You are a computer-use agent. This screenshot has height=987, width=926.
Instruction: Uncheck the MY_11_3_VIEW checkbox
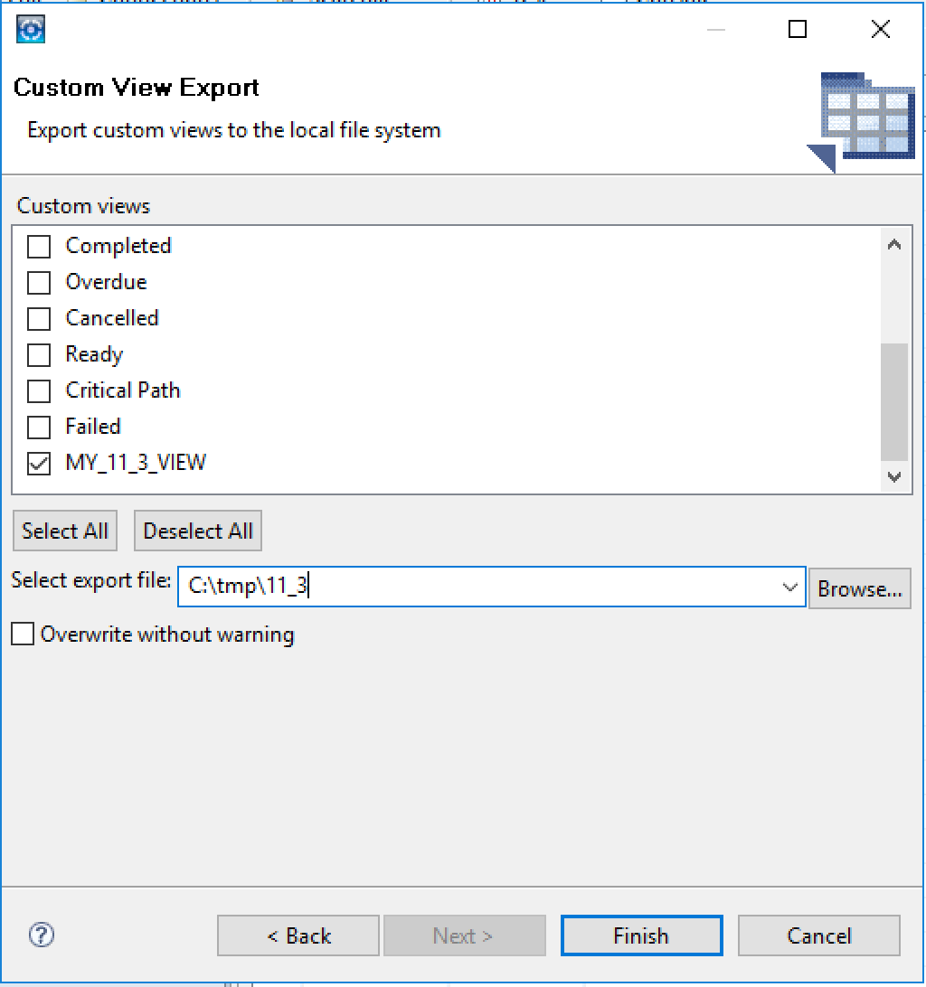pos(39,464)
